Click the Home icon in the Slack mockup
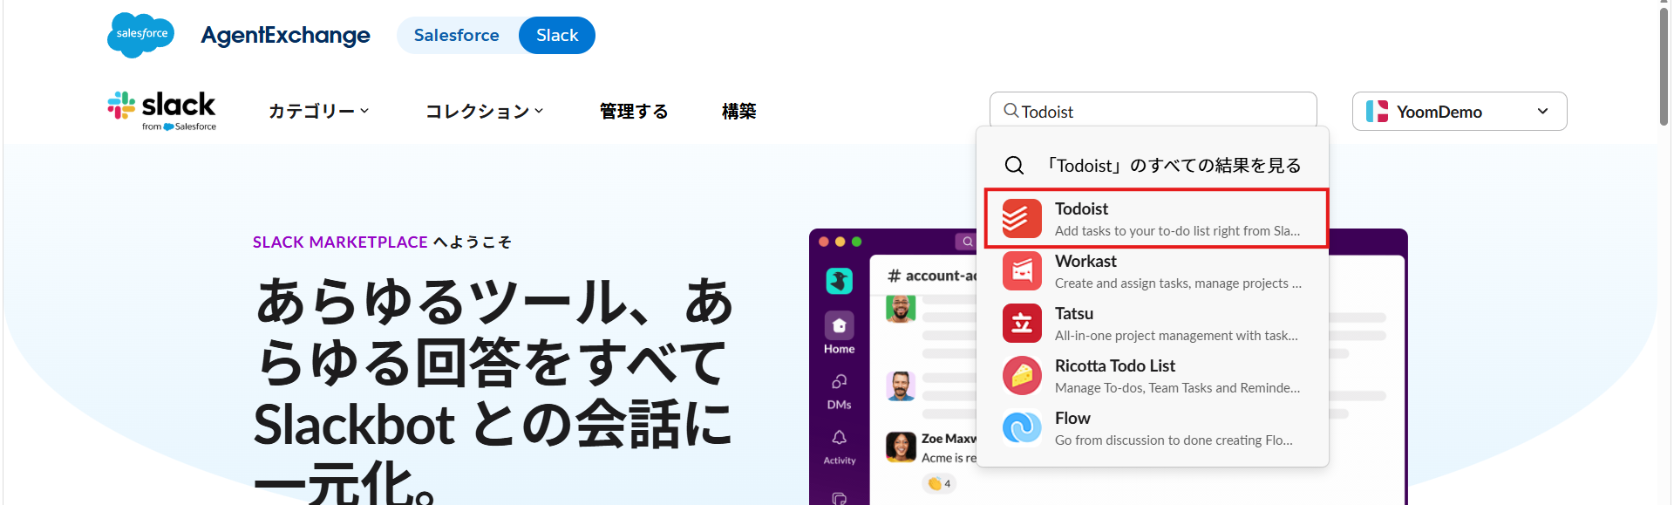1674x505 pixels. click(x=839, y=325)
